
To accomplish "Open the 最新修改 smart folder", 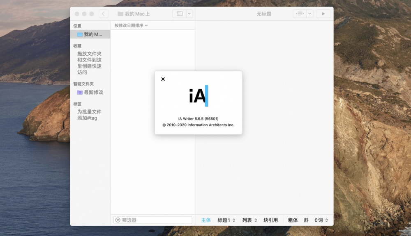I will coord(90,92).
